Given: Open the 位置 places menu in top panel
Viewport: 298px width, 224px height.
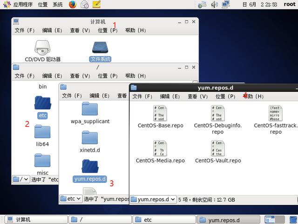Looking at the screenshot, I should tap(42, 4).
